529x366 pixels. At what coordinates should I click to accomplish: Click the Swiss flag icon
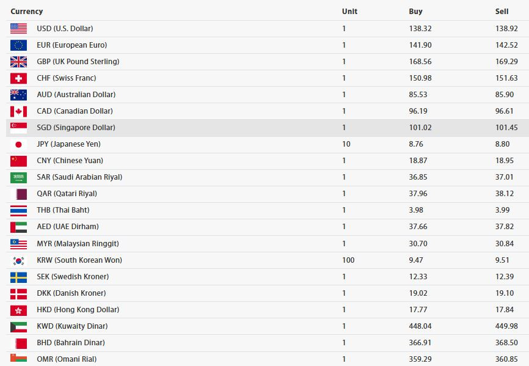(x=18, y=78)
